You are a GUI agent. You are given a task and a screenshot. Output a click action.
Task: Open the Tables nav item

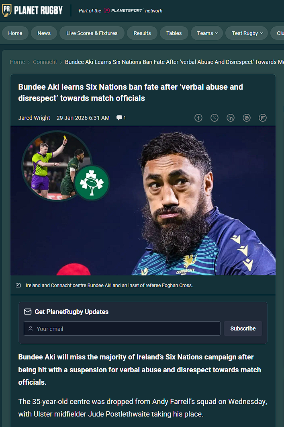tap(174, 33)
